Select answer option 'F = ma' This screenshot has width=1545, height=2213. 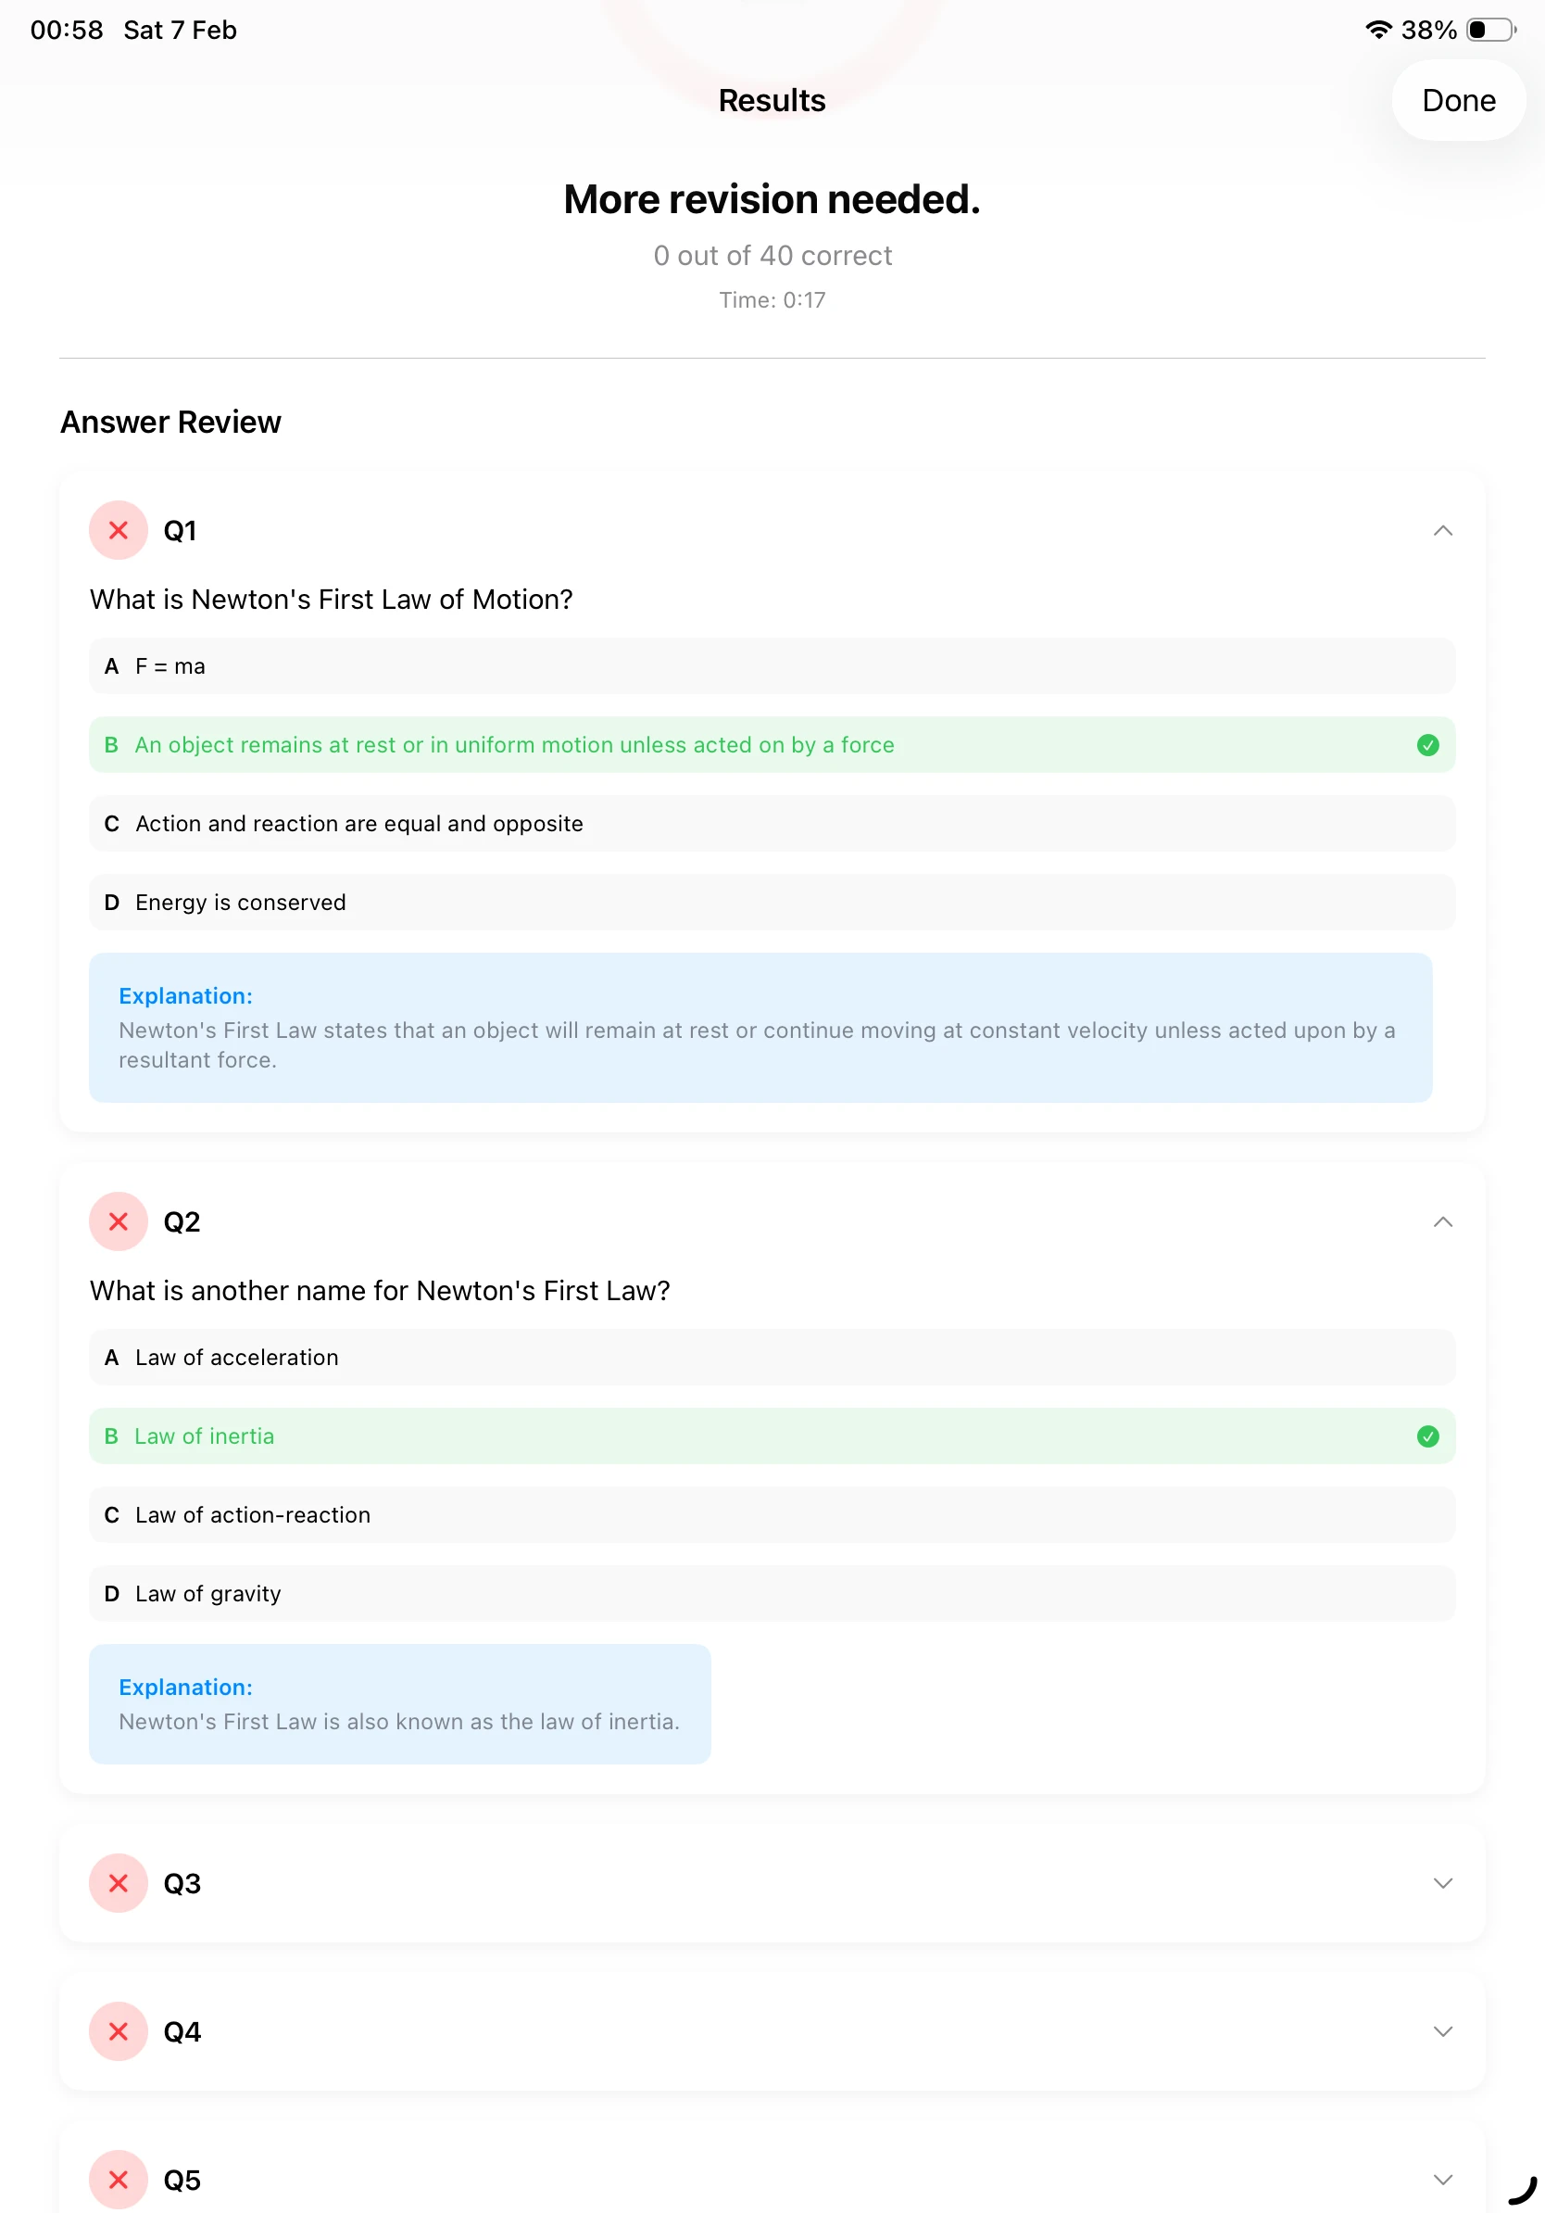(771, 666)
